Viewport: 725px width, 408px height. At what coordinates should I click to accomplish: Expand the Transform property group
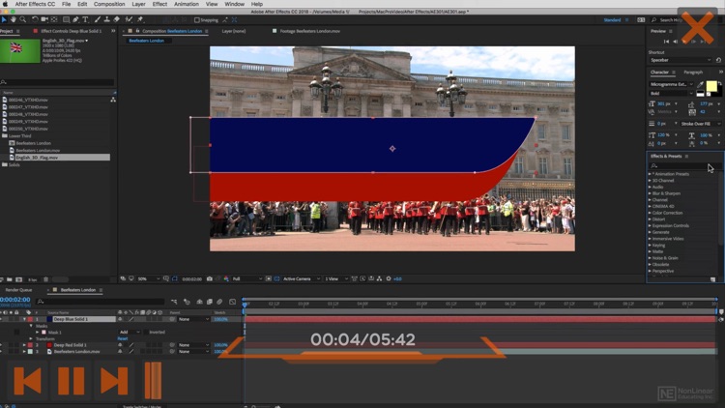(x=31, y=338)
